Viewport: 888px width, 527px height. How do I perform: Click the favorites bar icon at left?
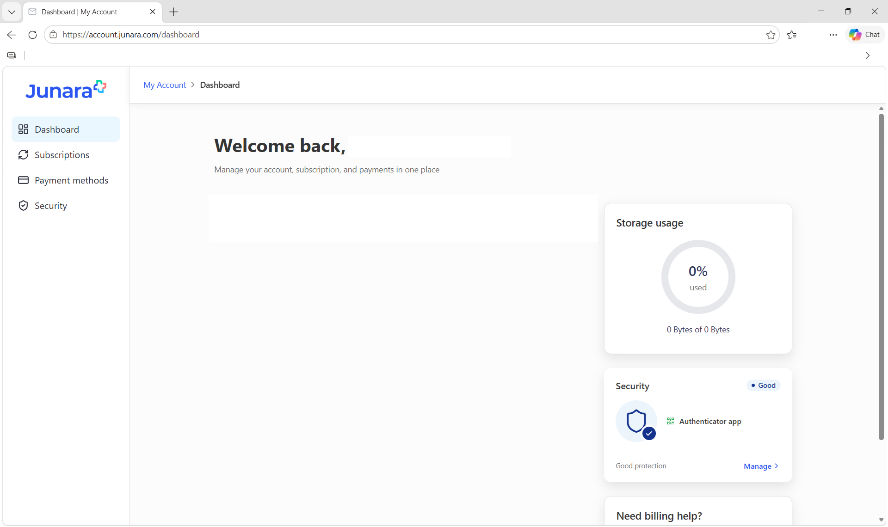(12, 55)
